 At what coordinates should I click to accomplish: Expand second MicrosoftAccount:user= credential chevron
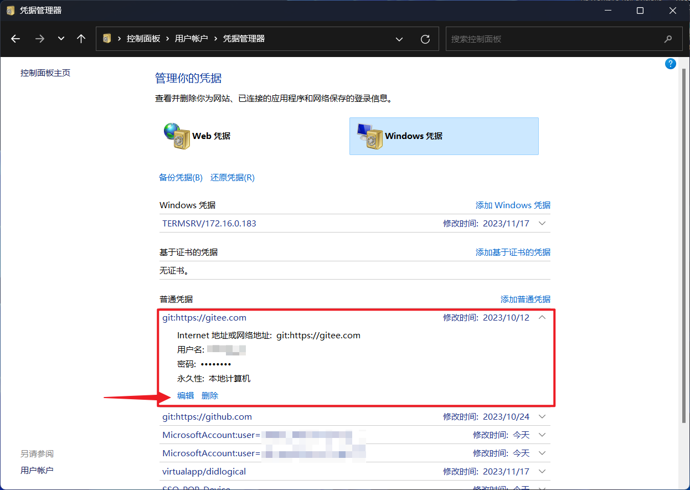tap(542, 453)
